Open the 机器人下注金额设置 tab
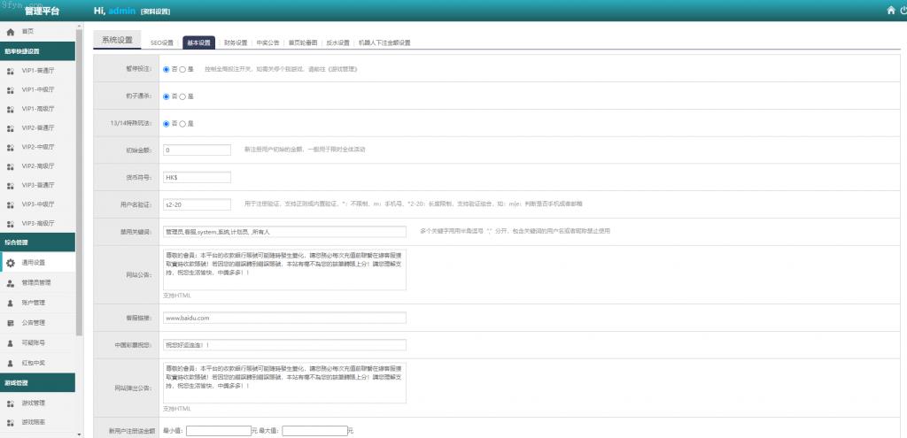The image size is (907, 438). tap(384, 42)
